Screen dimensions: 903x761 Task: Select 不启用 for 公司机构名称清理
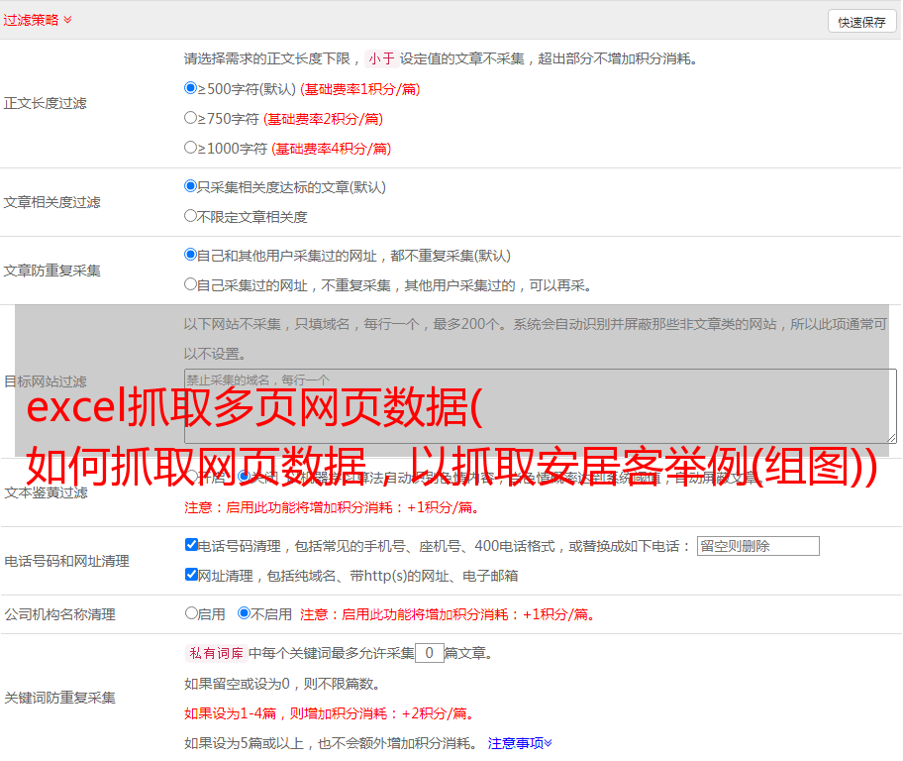(x=245, y=613)
